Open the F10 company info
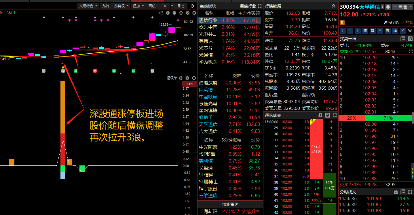Image resolution: width=414 pixels, height=215 pixels. 164,6
